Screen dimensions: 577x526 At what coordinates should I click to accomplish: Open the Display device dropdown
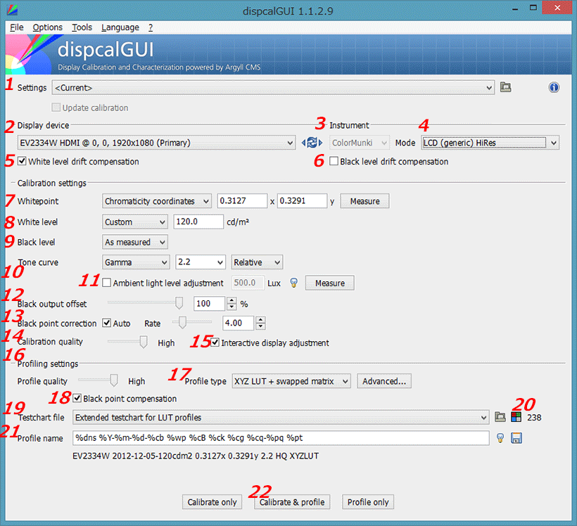pyautogui.click(x=156, y=143)
